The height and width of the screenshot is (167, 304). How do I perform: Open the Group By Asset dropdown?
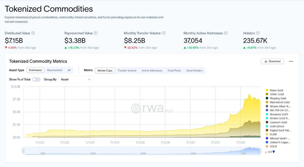click(x=76, y=79)
